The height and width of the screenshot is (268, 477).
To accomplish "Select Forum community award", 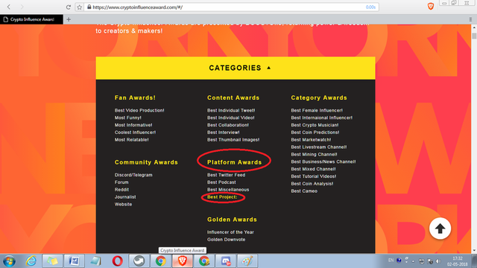I will 121,182.
